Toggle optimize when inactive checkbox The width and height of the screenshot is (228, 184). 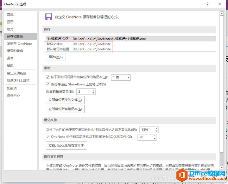coord(47,136)
